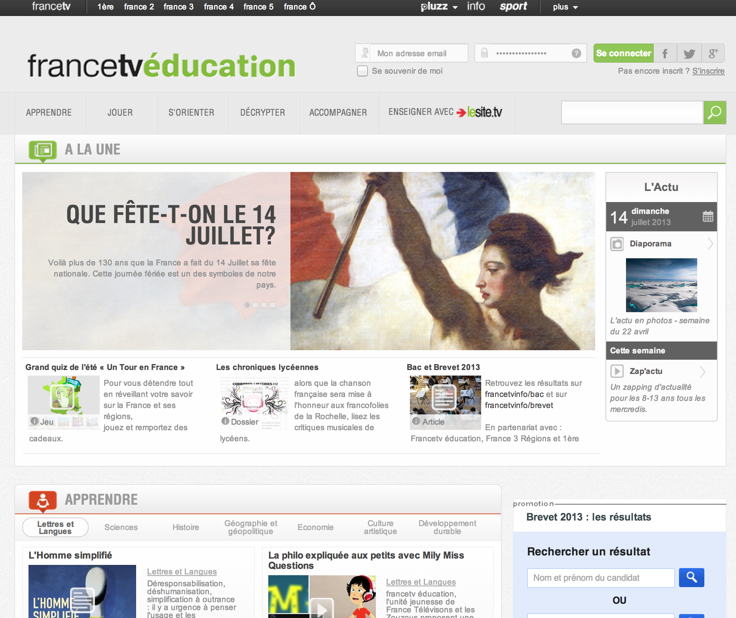Click the Mon adresse email field
736x618 pixels.
[419, 53]
